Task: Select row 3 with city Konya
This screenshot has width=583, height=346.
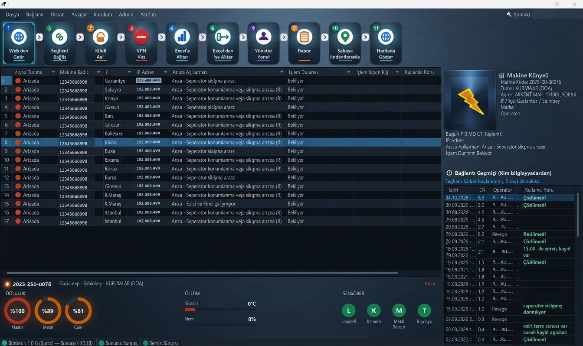Action: coord(220,98)
